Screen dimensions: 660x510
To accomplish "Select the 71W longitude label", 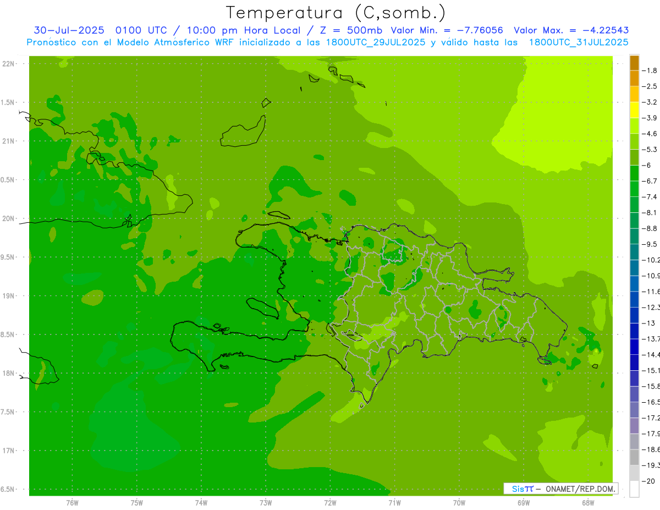I will click(394, 503).
